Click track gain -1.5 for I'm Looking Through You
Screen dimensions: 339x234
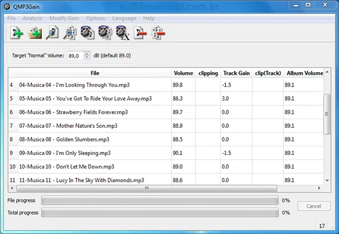226,85
